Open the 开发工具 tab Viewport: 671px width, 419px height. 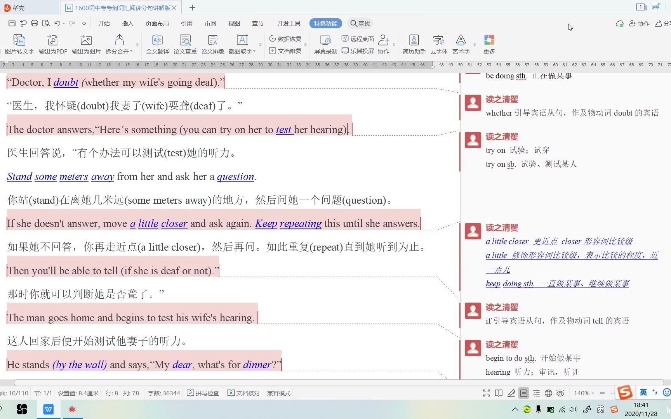pyautogui.click(x=289, y=23)
